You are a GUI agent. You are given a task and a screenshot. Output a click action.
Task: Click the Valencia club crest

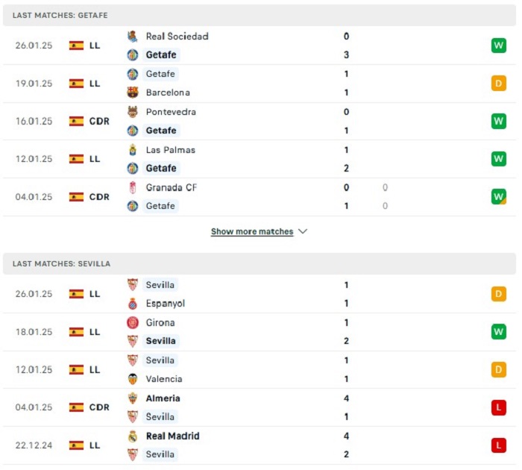(133, 379)
